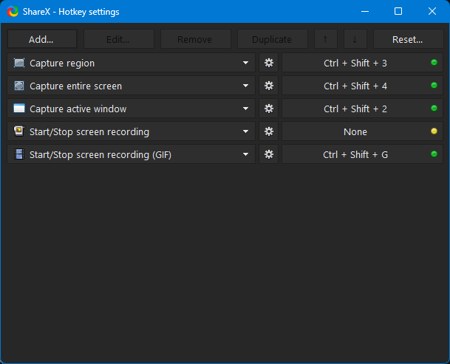Viewport: 450px width, 364px height.
Task: Open Start/Stop screen recording task dropdown
Action: [131, 131]
